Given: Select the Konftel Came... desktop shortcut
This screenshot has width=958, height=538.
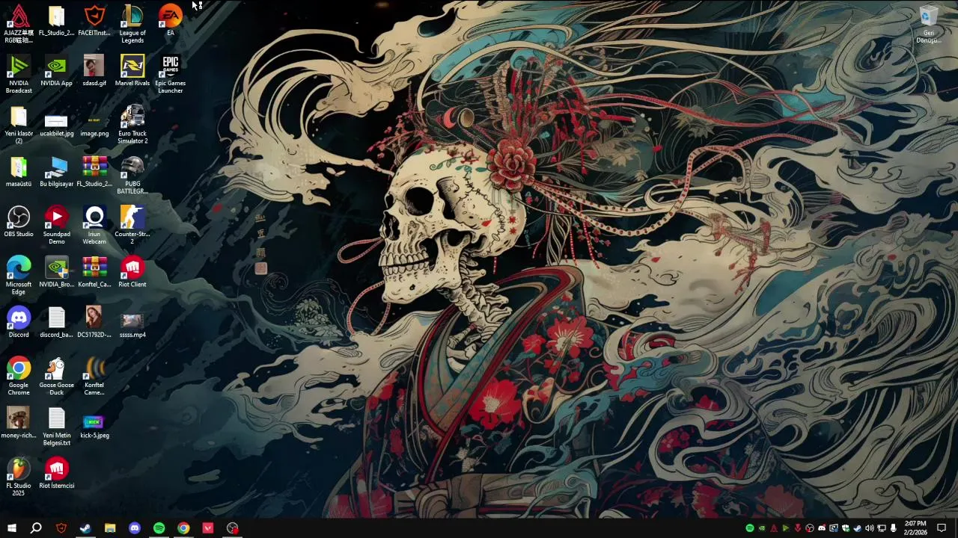Looking at the screenshot, I should tap(94, 375).
